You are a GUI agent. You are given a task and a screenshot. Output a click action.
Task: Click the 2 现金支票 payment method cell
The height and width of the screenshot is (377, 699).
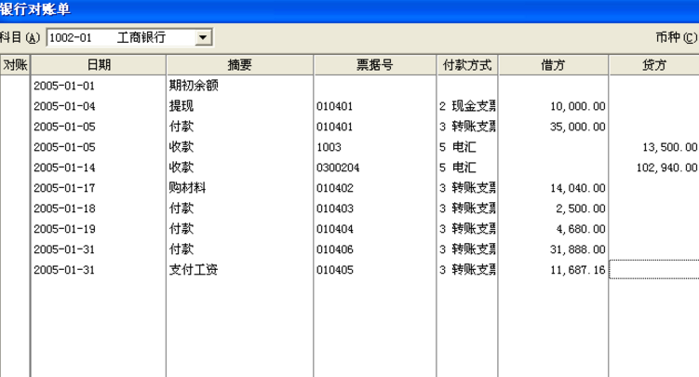pos(467,106)
